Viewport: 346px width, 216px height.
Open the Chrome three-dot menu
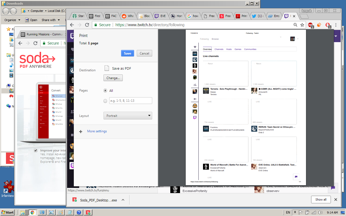[336, 25]
